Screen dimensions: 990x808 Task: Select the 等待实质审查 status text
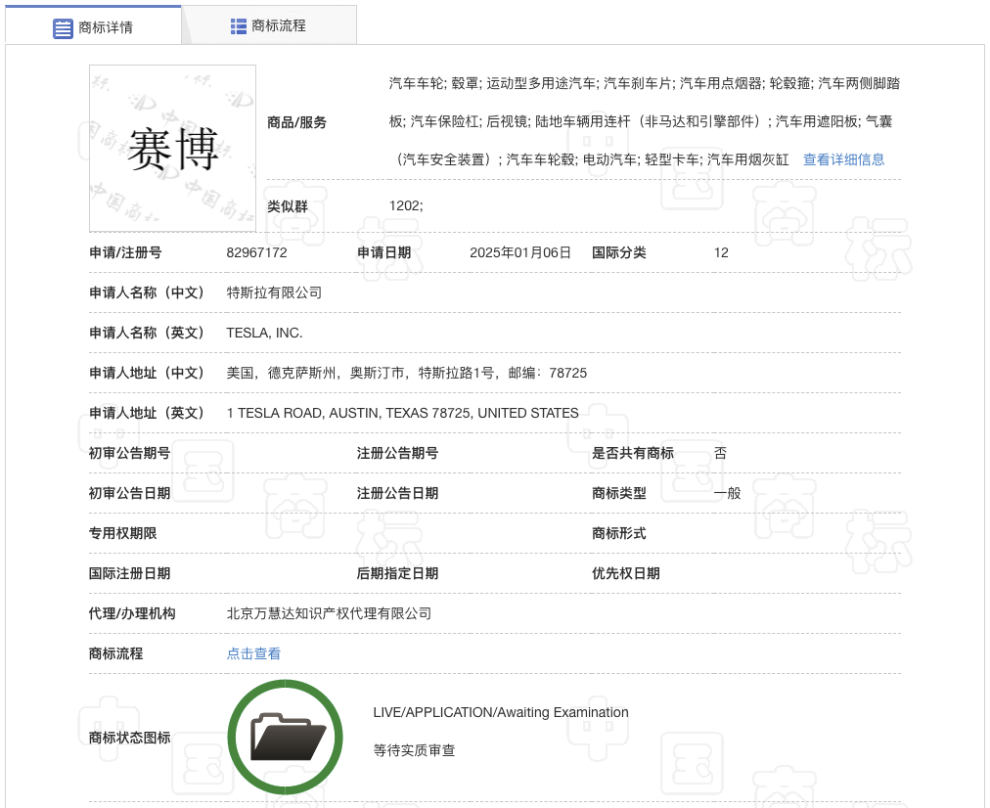point(414,750)
